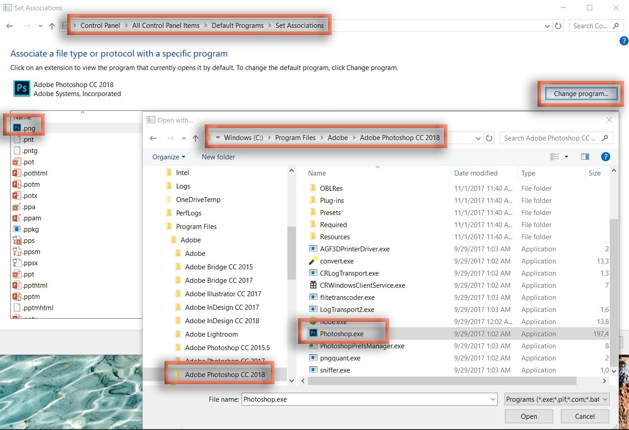Select the .pothtml extension row
The width and height of the screenshot is (629, 430).
35,173
